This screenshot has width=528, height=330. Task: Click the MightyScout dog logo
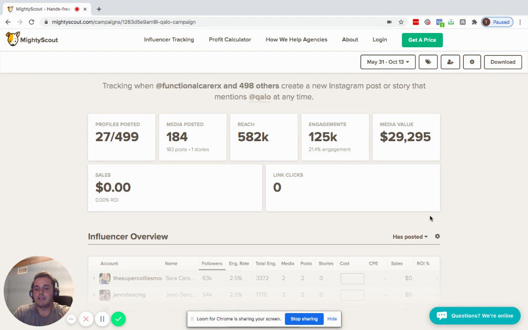coord(13,39)
